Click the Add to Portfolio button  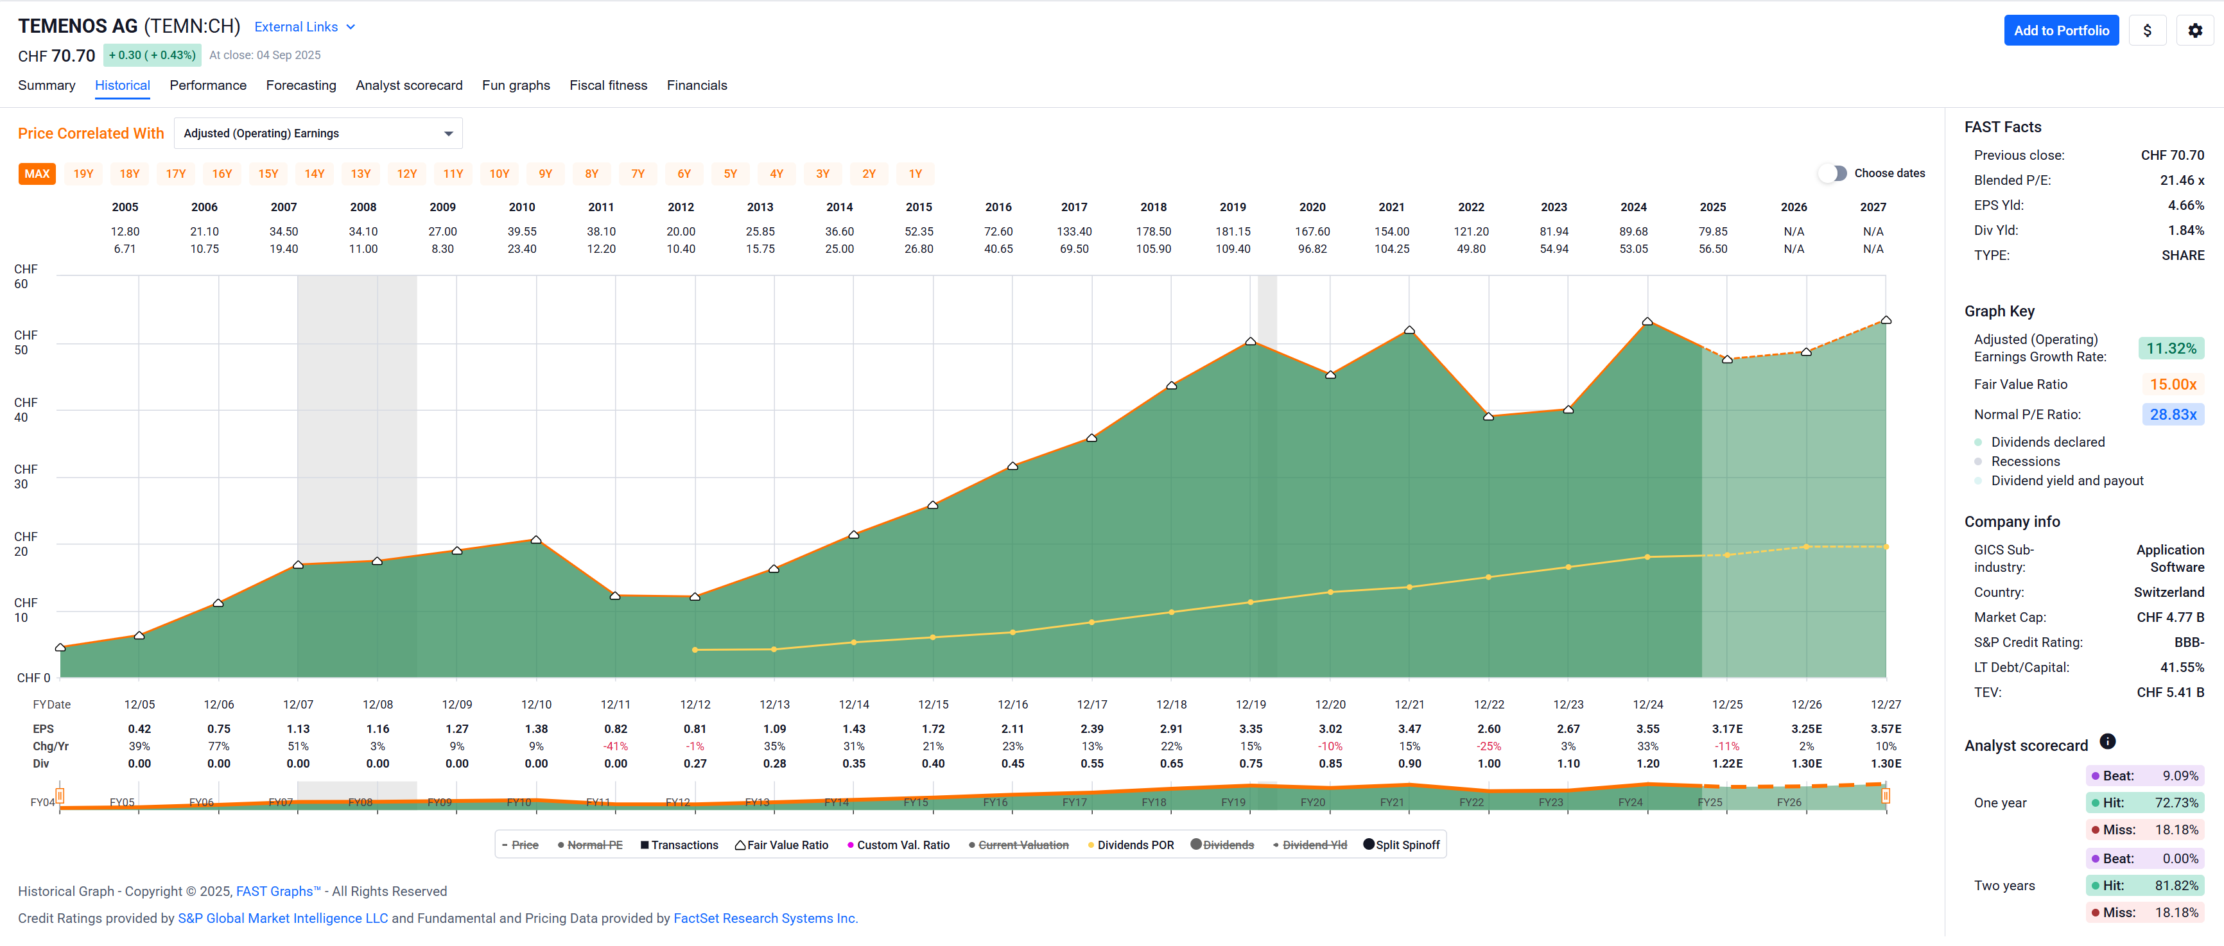(2060, 30)
